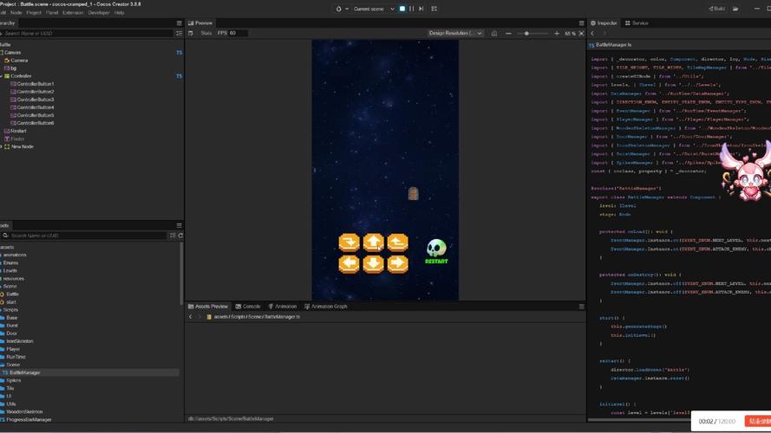Open the Node menu

[16, 13]
